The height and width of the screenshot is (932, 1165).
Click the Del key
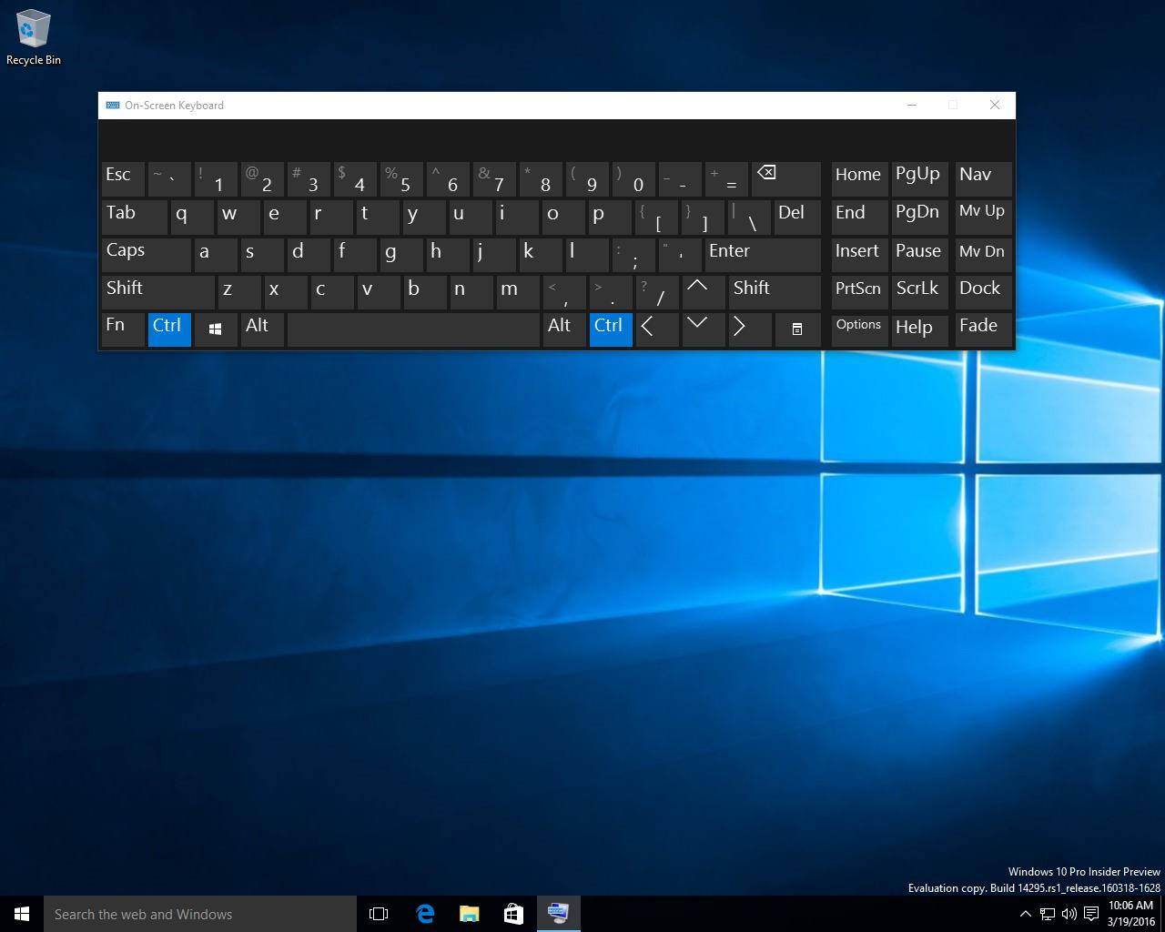797,217
